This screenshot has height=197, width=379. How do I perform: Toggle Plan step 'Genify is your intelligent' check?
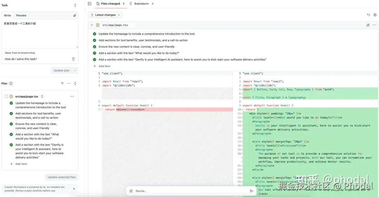pyautogui.click(x=11, y=145)
